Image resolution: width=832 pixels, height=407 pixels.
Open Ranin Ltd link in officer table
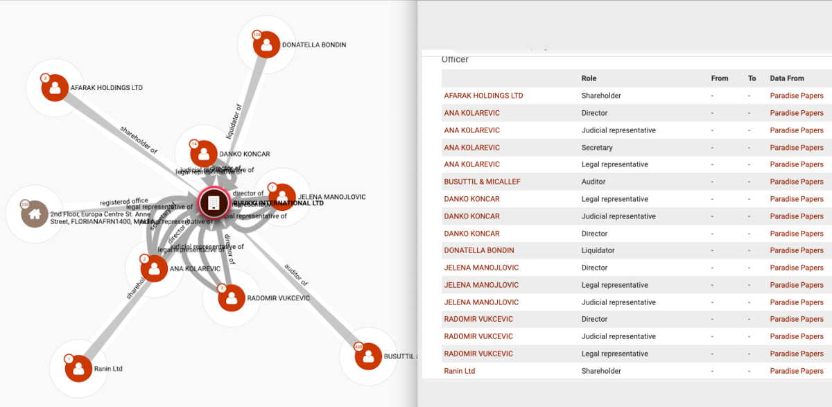pos(460,371)
